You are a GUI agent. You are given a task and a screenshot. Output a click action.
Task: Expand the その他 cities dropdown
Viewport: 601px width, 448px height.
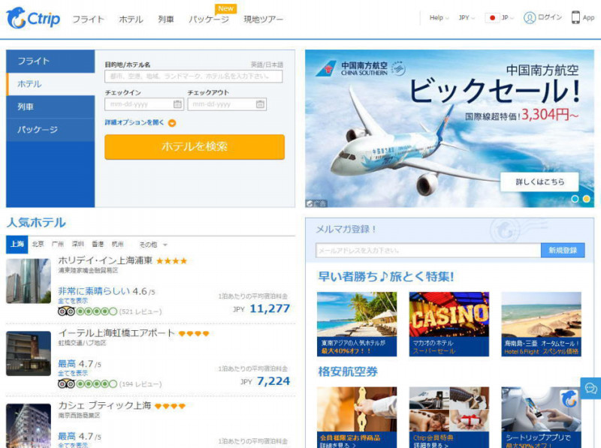point(153,245)
